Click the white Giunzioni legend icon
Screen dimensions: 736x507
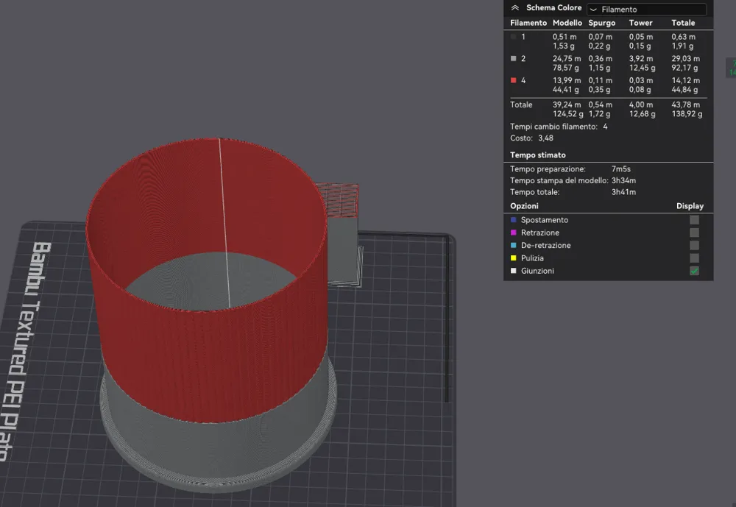[x=513, y=270]
